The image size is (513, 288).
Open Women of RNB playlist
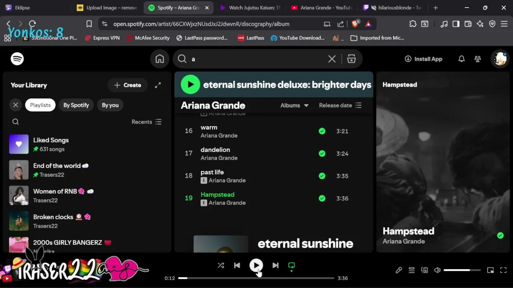[87, 196]
